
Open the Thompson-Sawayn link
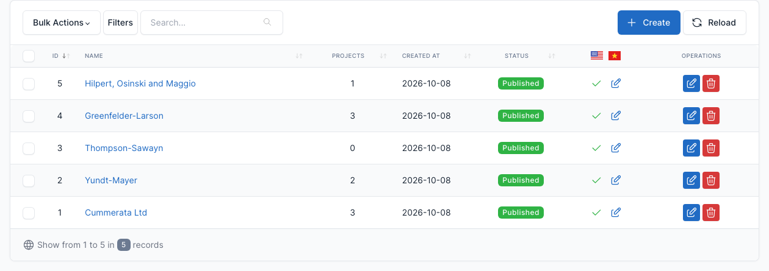pos(124,148)
